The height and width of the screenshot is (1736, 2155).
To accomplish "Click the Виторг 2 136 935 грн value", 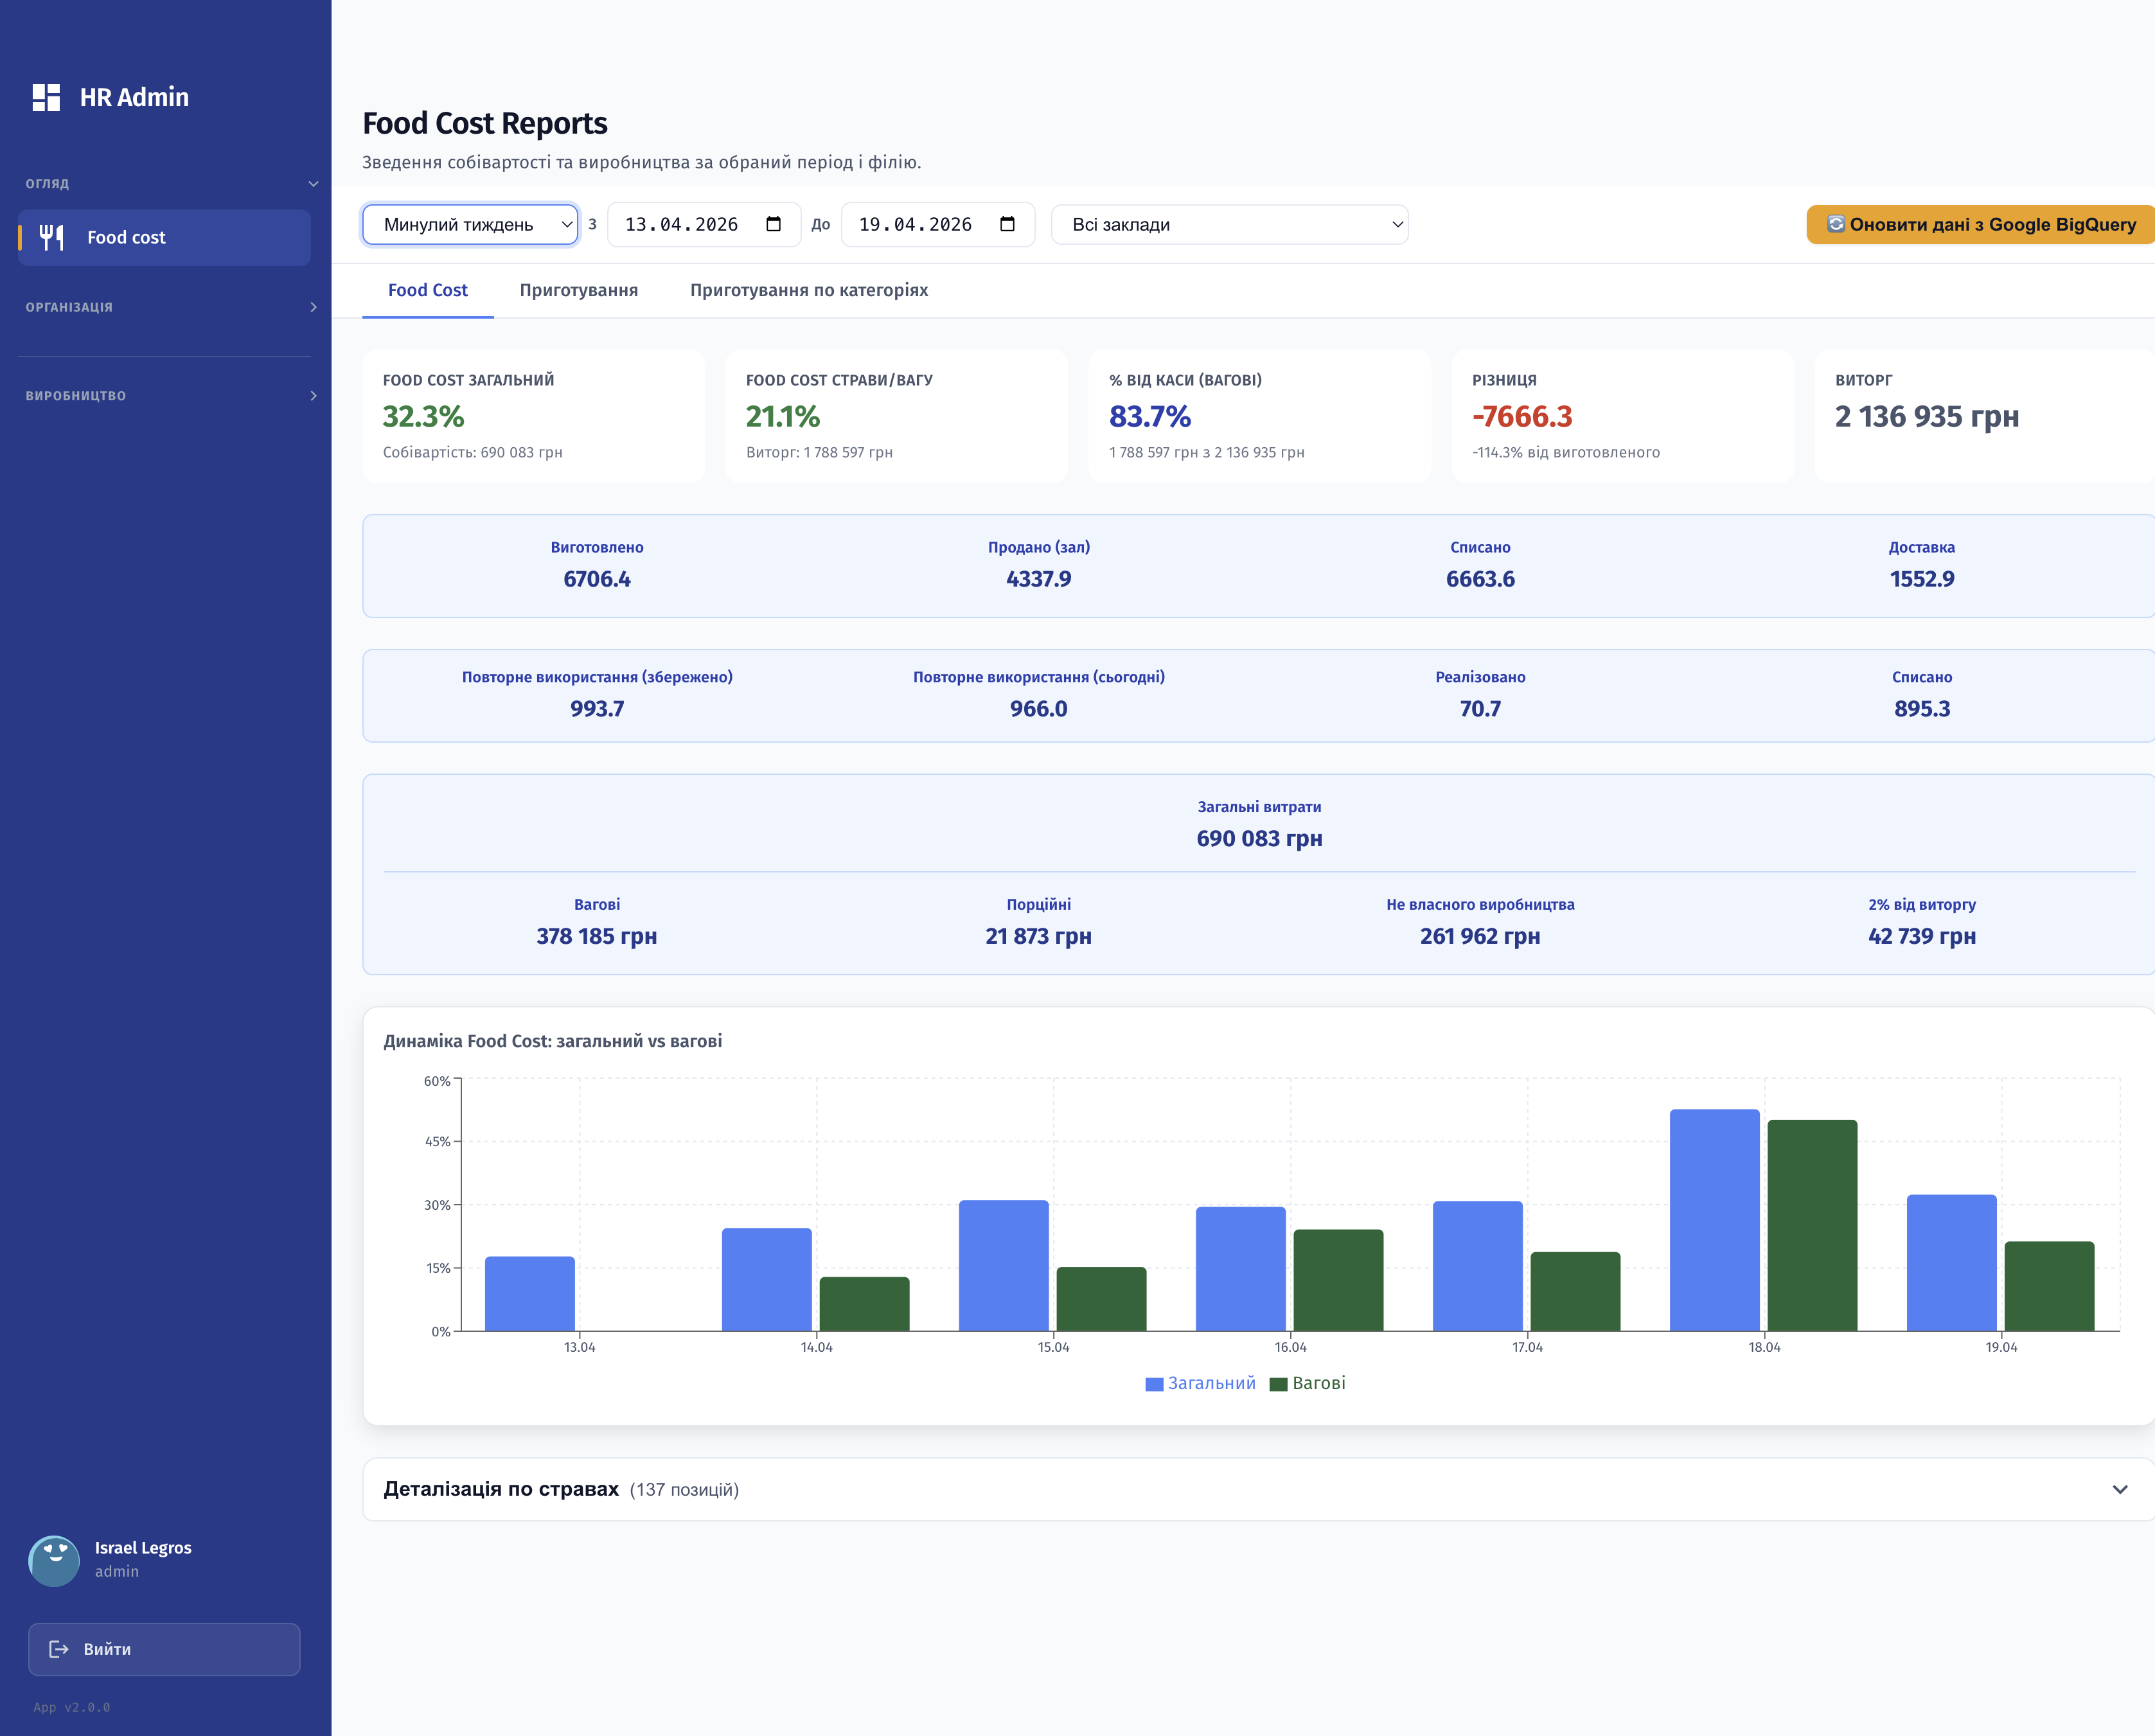I will [x=1927, y=416].
